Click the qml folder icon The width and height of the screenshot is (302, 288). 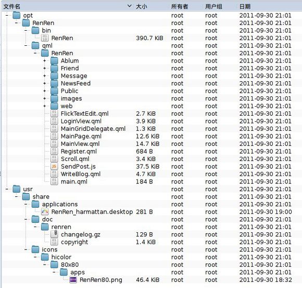point(35,45)
